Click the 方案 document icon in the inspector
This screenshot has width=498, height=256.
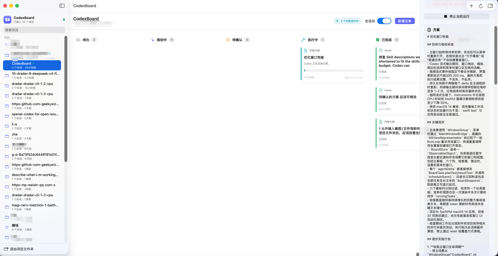click(x=429, y=30)
